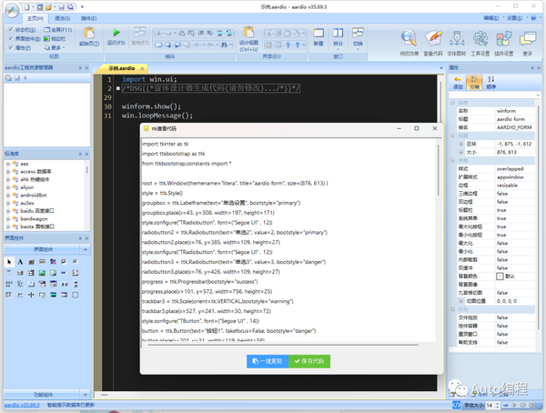This screenshot has width=546, height=413.
Task: Open 字体图标 font icon tool
Action: pos(457,38)
